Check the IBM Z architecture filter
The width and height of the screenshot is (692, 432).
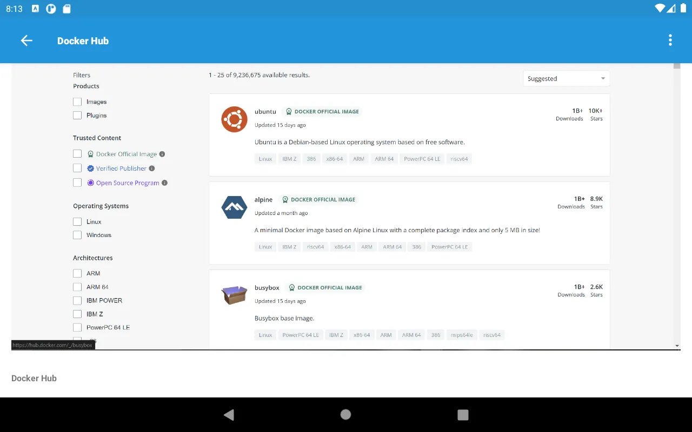77,314
